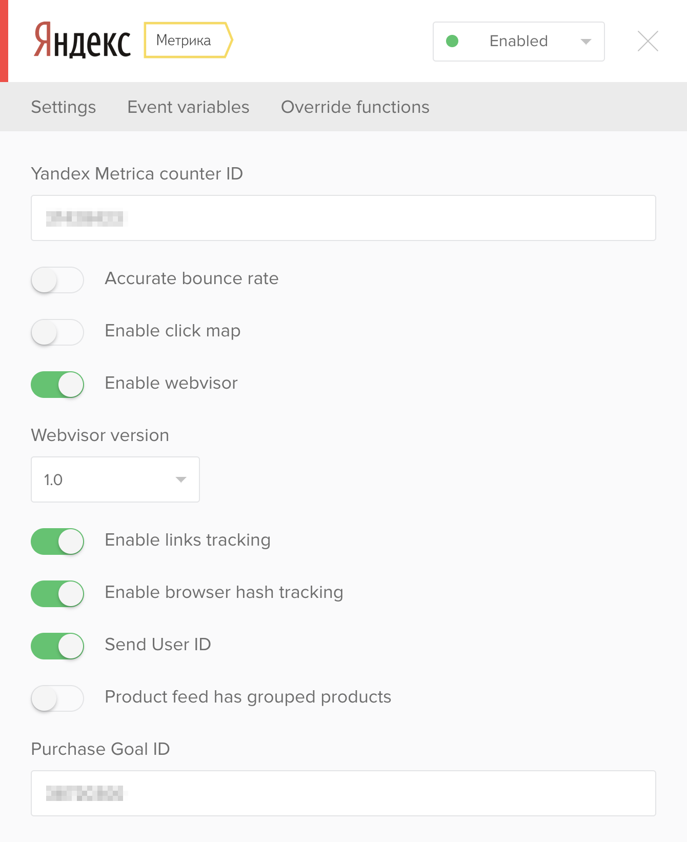Viewport: 687px width, 842px height.
Task: Close the Yandex Metrica settings panel
Action: [648, 41]
